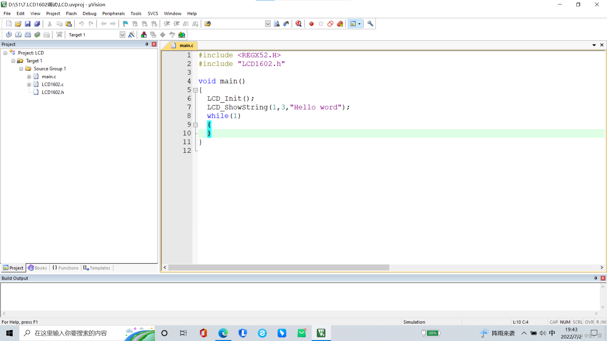Select LCD1602.h in project tree
This screenshot has width=607, height=341.
pyautogui.click(x=53, y=92)
